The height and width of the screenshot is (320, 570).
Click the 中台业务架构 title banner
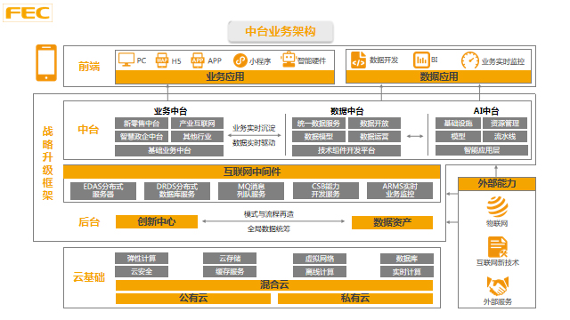281,32
